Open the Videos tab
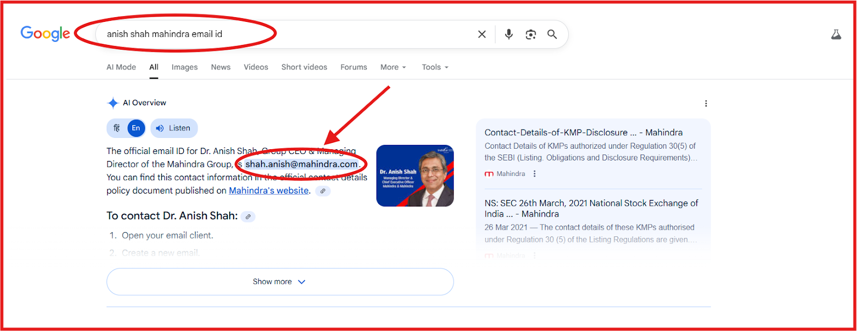 pyautogui.click(x=256, y=67)
